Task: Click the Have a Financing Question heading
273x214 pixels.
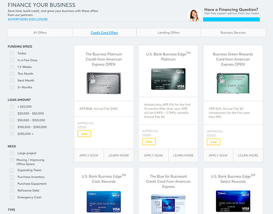Action: point(231,10)
